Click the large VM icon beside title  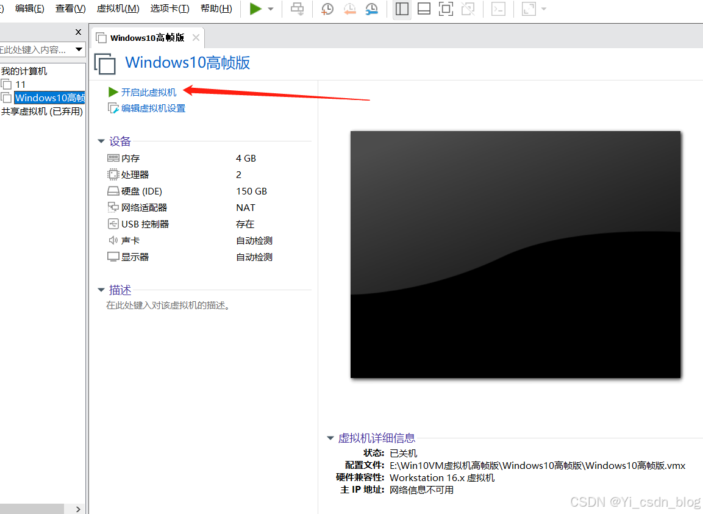(105, 63)
